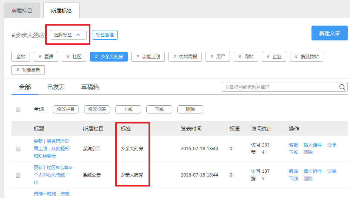Click 编辑 for the 消息管理页面 article
This screenshot has width=350, height=198.
click(293, 145)
